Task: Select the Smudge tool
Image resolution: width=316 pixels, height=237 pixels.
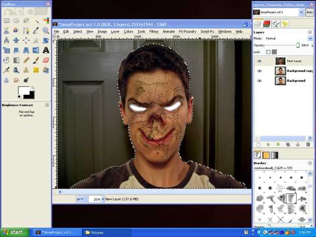Action: pyautogui.click(x=16, y=80)
